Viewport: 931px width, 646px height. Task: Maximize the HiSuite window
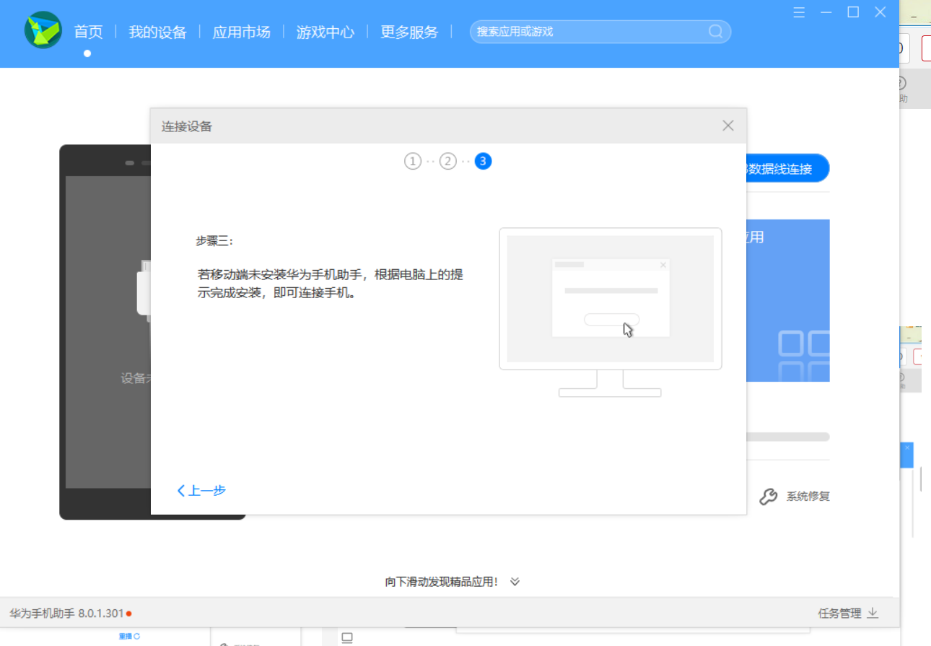853,12
